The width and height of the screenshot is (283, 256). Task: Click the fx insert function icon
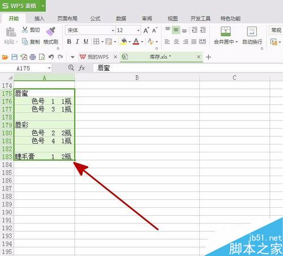tap(82, 68)
